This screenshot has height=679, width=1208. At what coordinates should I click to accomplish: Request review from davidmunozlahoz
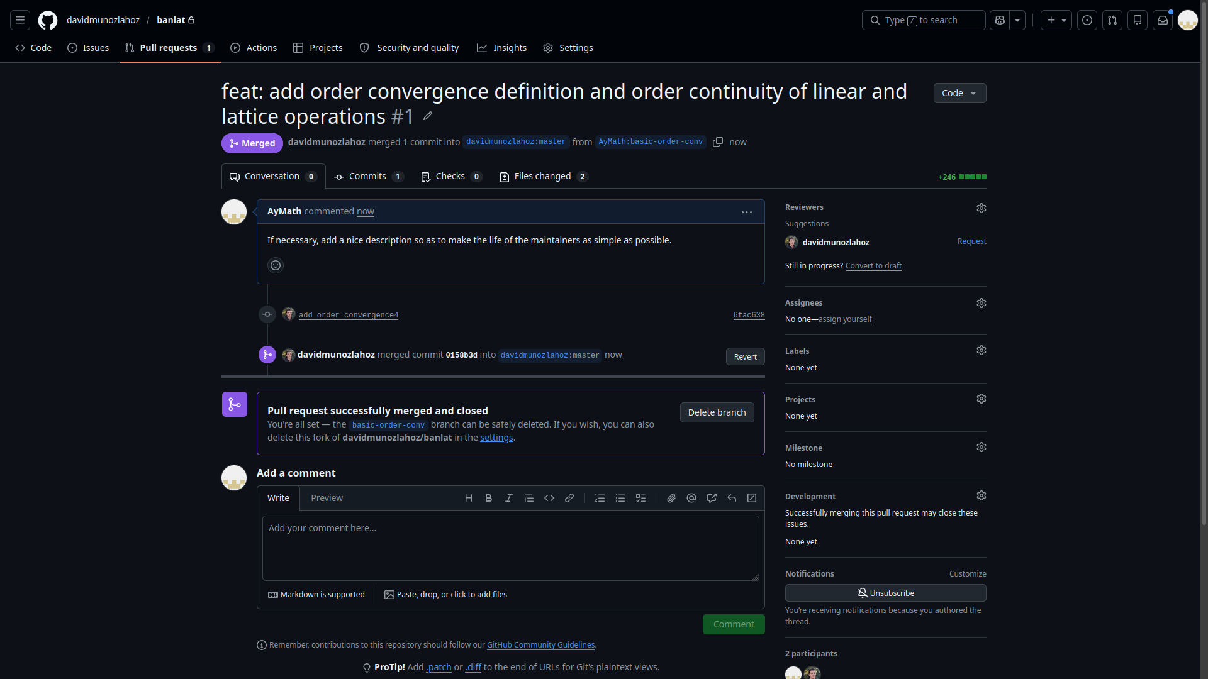(971, 241)
